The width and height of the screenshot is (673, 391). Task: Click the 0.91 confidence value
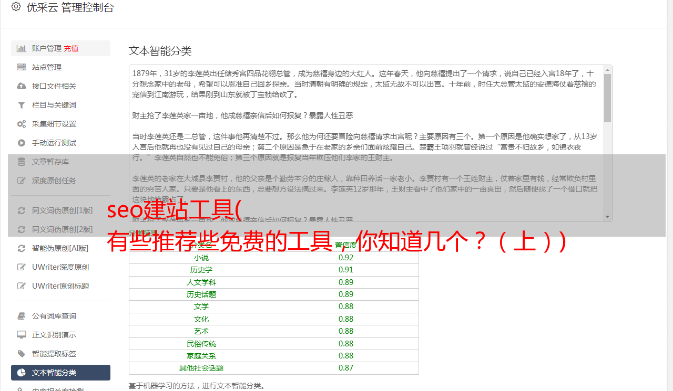[x=346, y=270]
